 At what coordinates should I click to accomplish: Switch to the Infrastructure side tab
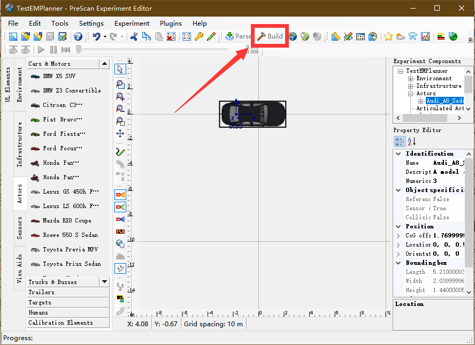pyautogui.click(x=20, y=144)
